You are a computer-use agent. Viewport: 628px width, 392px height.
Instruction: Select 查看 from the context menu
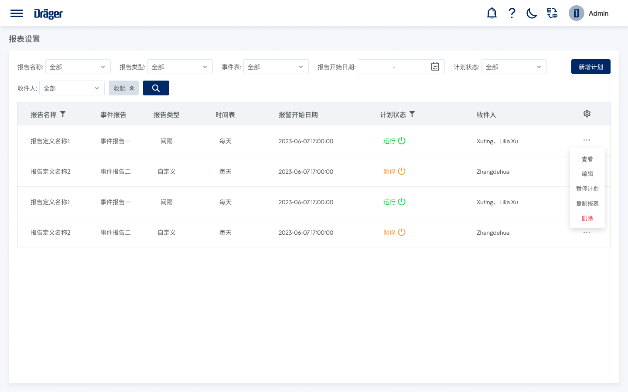(x=587, y=159)
